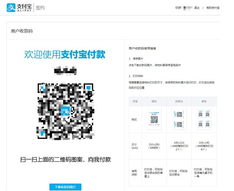Click the 墙贴 usage description about 墙壁上
The height and width of the screenshot is (191, 234).
153,173
